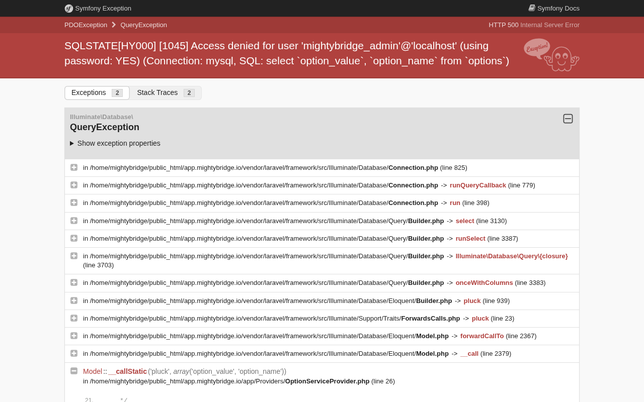Click the QueryException class heading
This screenshot has width=644, height=402.
105,127
